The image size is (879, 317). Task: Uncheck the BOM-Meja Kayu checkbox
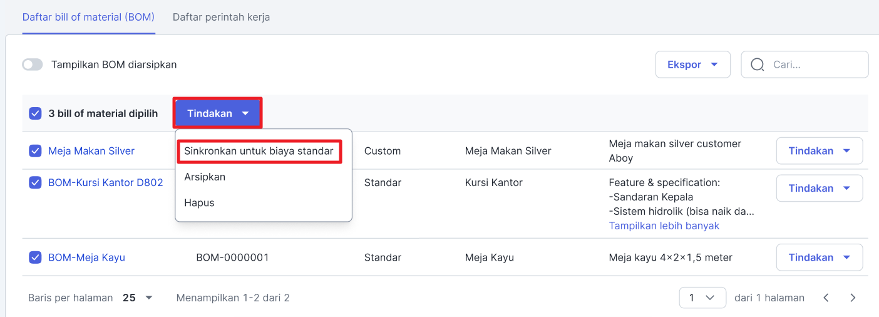click(x=35, y=257)
